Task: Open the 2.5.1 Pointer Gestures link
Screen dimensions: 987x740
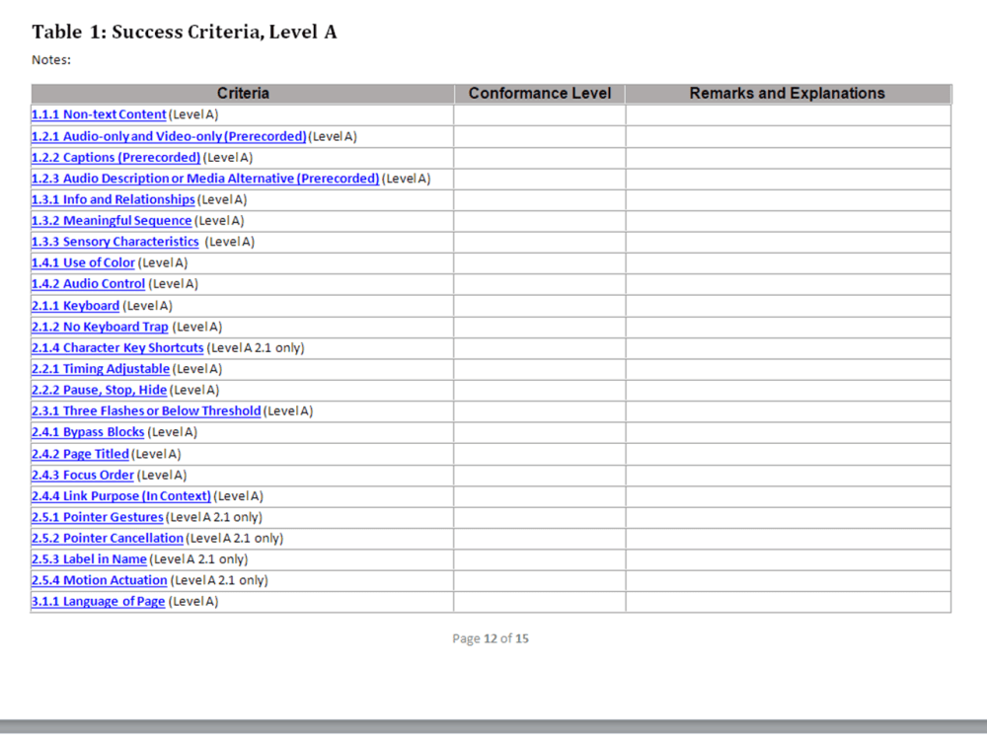Action: click(x=98, y=517)
